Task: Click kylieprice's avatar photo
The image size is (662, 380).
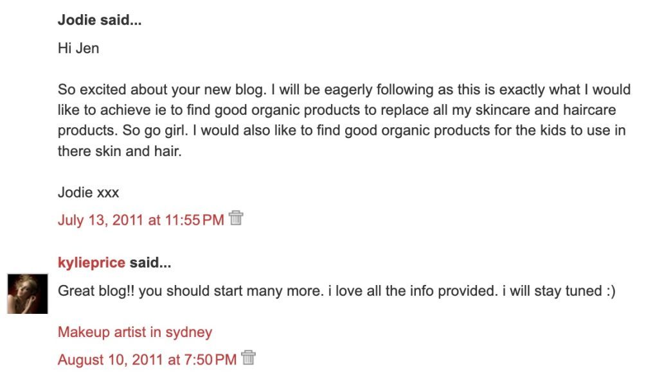Action: pos(28,293)
